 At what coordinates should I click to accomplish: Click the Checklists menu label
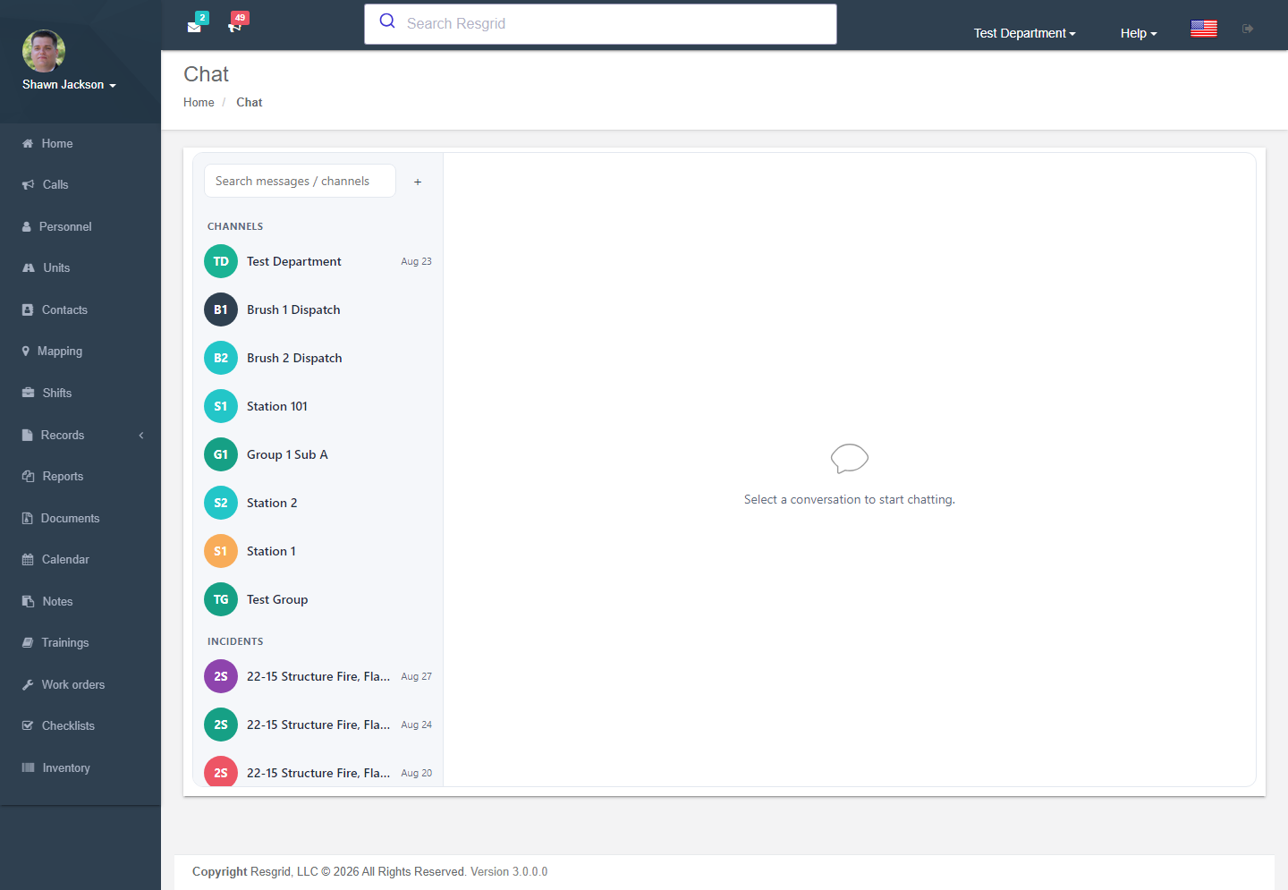click(x=68, y=726)
